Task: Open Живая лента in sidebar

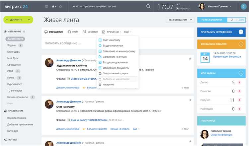Action: point(15,39)
